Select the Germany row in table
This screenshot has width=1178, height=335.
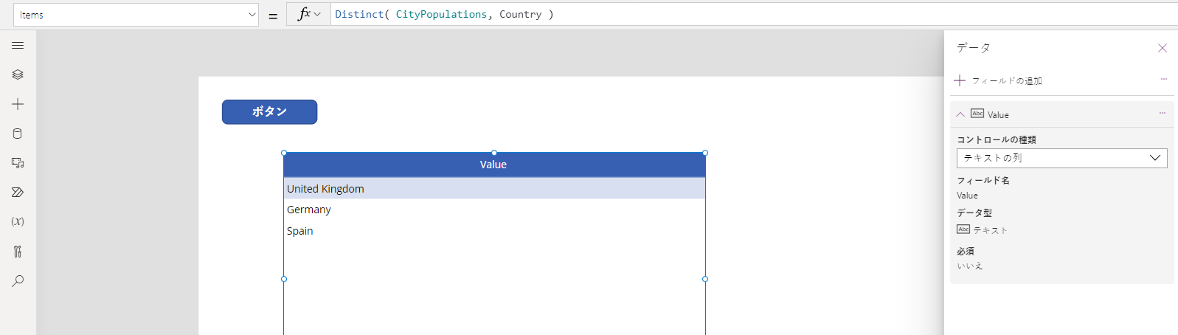(x=494, y=210)
